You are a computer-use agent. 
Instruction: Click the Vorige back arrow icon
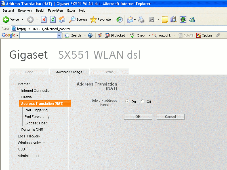6,20
